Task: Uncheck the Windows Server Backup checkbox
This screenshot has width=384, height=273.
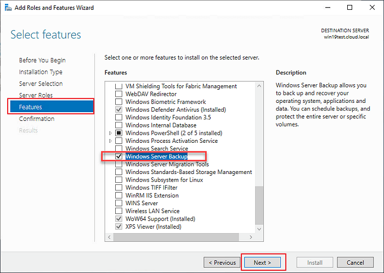Action: pos(118,156)
